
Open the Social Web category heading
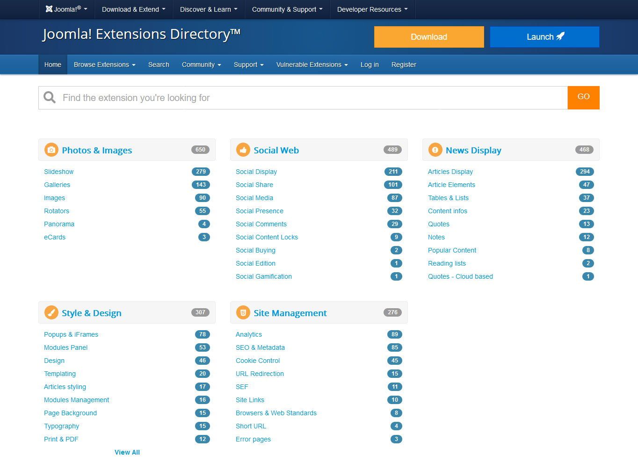276,150
